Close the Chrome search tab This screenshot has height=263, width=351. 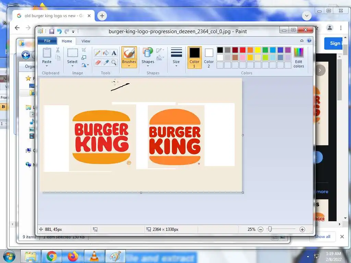89,16
